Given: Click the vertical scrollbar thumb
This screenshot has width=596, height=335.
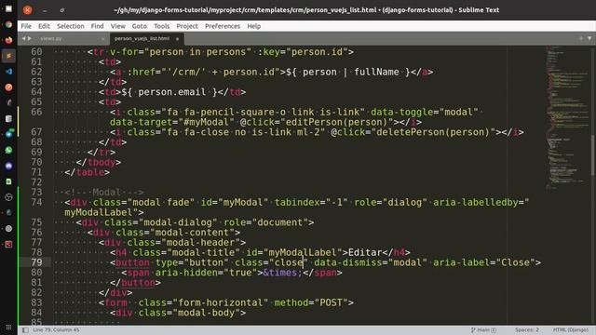Looking at the screenshot, I should click(x=593, y=155).
